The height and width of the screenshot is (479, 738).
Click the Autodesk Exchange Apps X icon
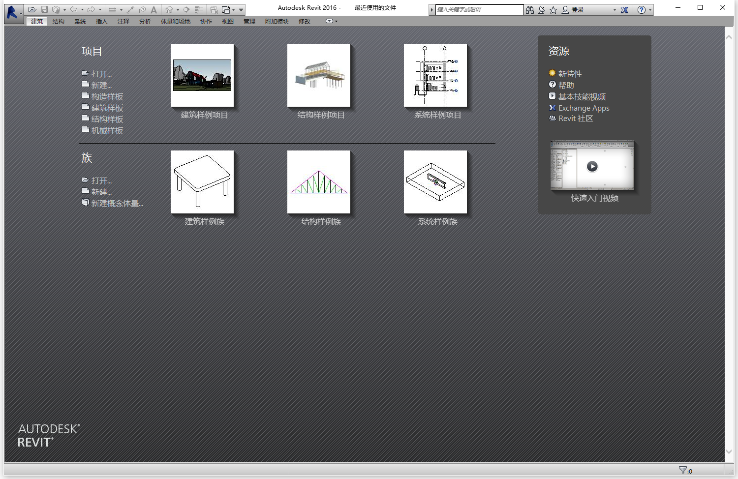point(624,10)
